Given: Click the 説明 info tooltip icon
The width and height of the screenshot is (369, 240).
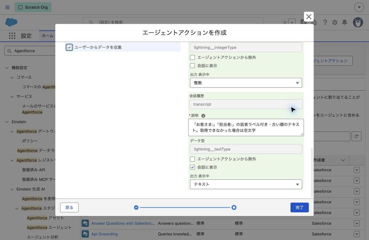Looking at the screenshot, I should pyautogui.click(x=203, y=116).
